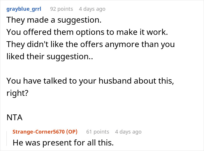
Task: Click the line starting "You offered them options"
Action: pos(87,32)
